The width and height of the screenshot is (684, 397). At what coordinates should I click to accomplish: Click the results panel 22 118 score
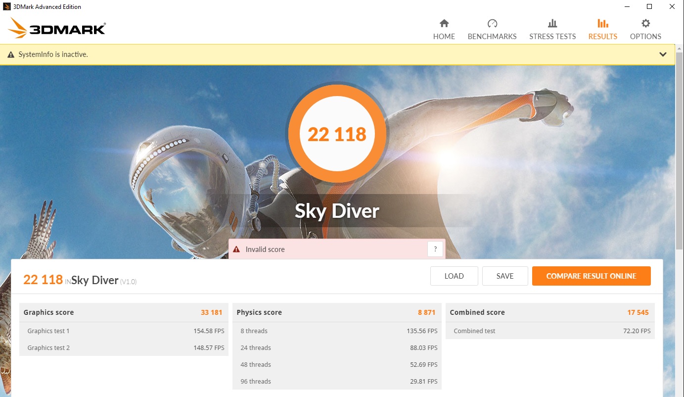(x=43, y=280)
